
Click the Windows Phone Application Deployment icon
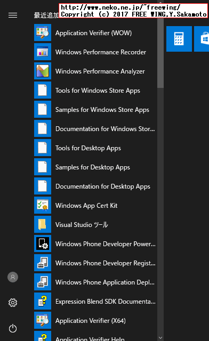click(43, 282)
